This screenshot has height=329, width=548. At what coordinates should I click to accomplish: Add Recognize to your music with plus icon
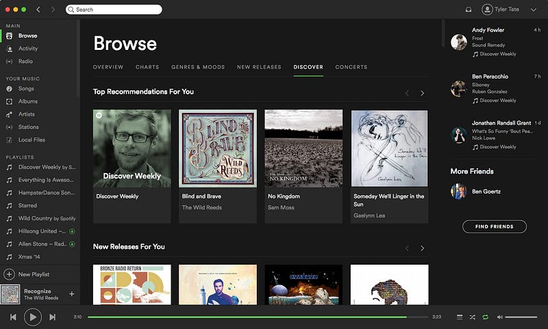[72, 293]
